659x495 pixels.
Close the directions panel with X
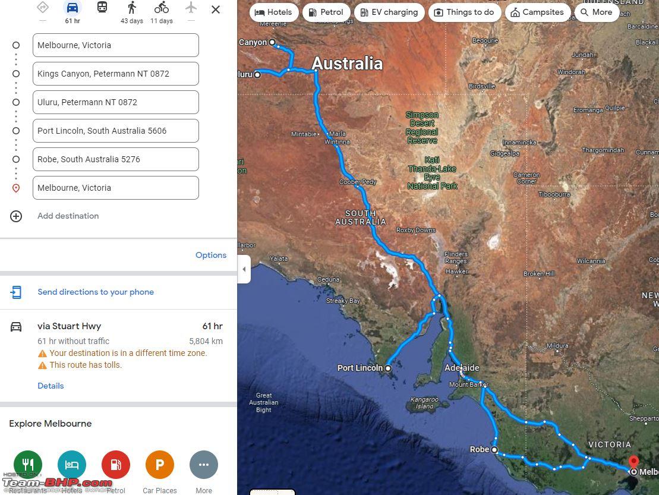(x=216, y=10)
